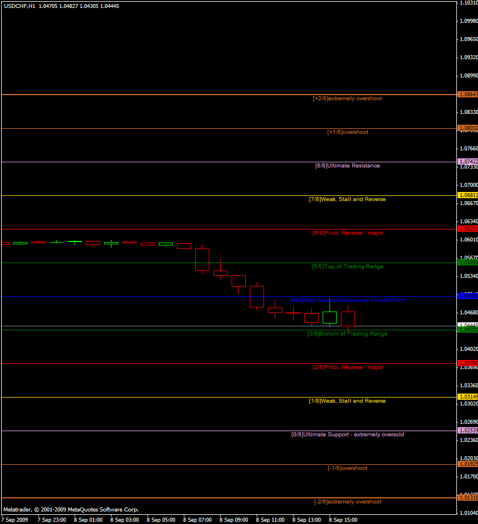Click the 8 Sep 01:00 time axis label
478x524 pixels.
(88, 520)
